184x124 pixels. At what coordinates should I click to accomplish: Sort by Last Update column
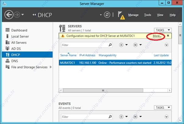click(161, 55)
